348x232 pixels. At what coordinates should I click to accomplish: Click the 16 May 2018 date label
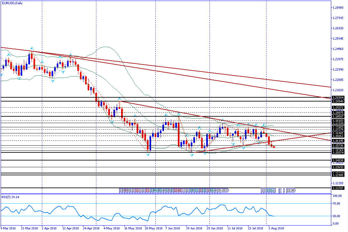[133, 228]
